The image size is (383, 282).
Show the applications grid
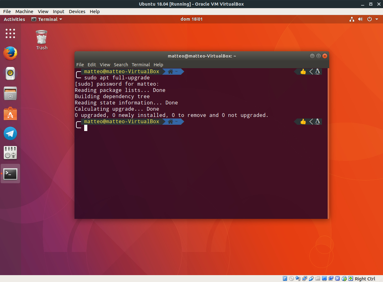tap(10, 33)
